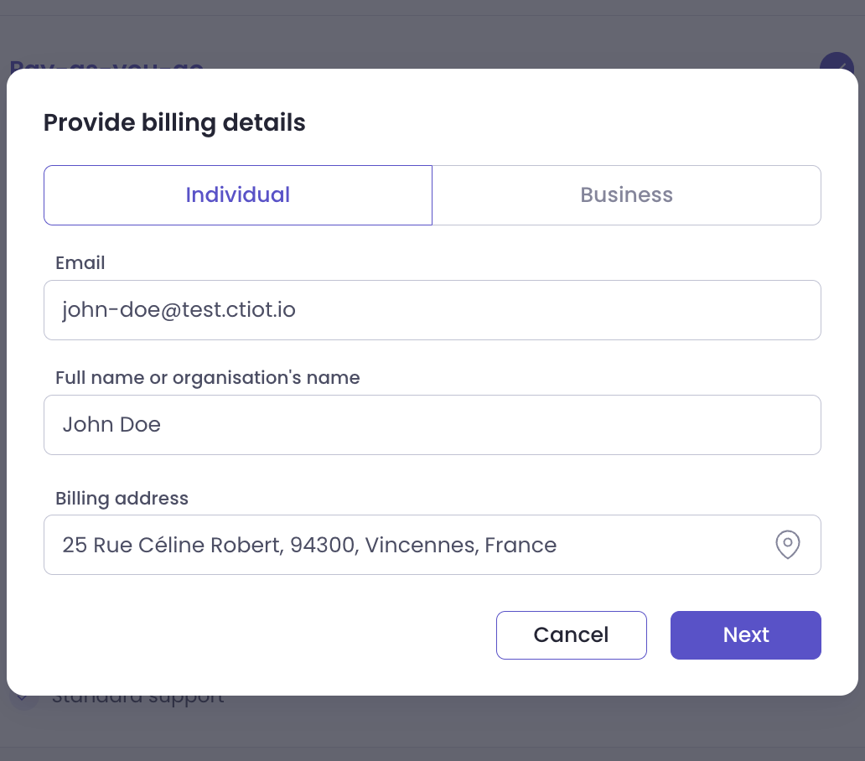
Task: Click the selected plan checkmark icon behind dialog
Action: click(x=836, y=62)
